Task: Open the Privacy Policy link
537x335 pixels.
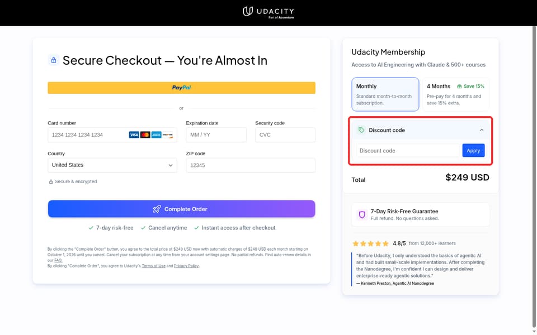Action: point(186,266)
